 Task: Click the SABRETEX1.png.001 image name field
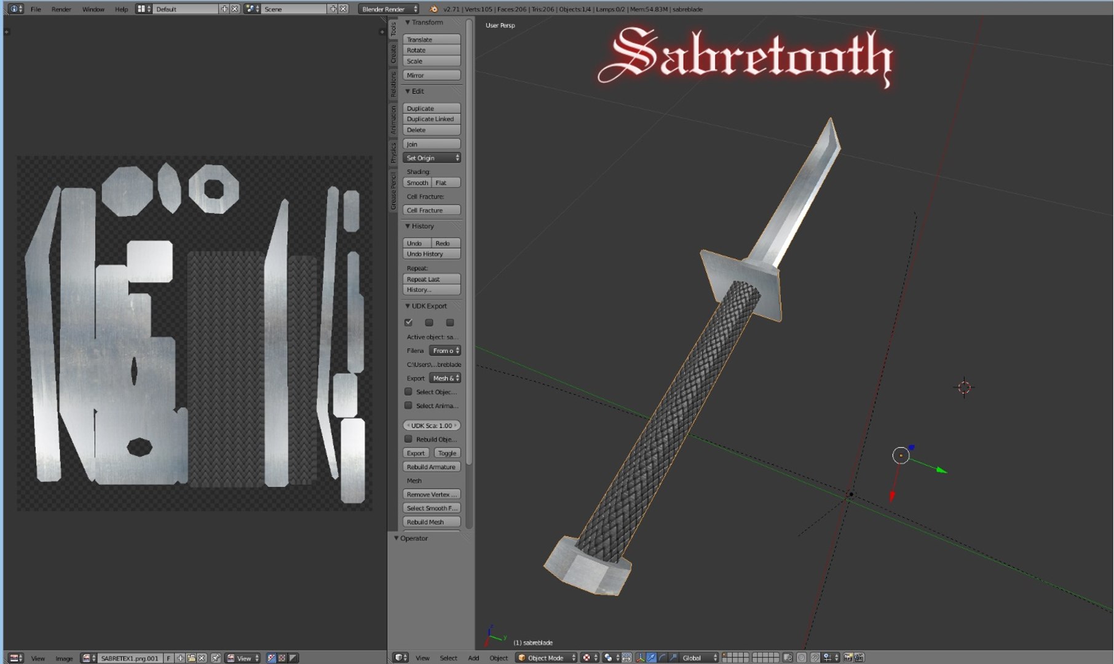129,658
